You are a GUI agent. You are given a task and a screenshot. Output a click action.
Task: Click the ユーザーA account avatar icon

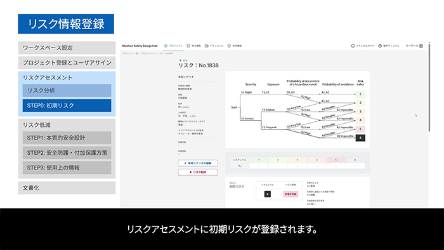[x=421, y=46]
